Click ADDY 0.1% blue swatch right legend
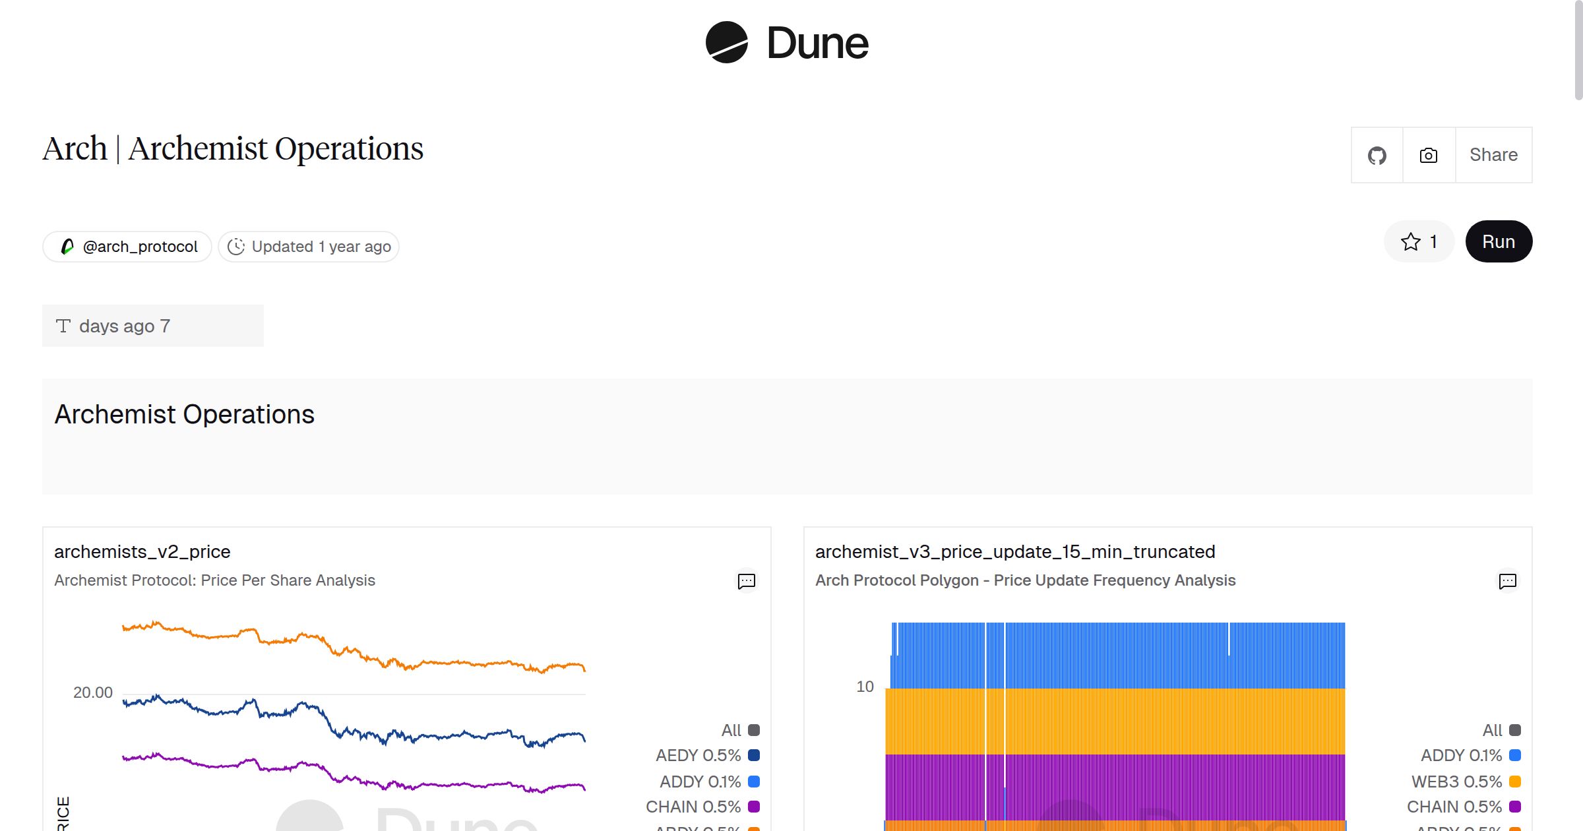 (1515, 756)
